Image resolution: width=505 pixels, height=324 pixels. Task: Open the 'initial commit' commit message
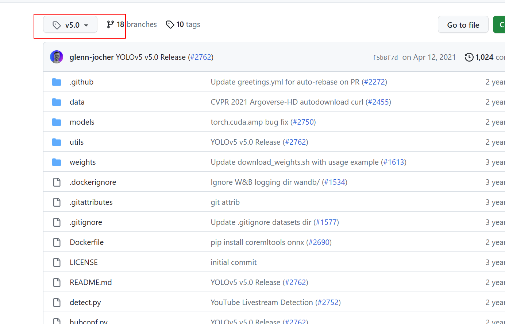point(234,262)
